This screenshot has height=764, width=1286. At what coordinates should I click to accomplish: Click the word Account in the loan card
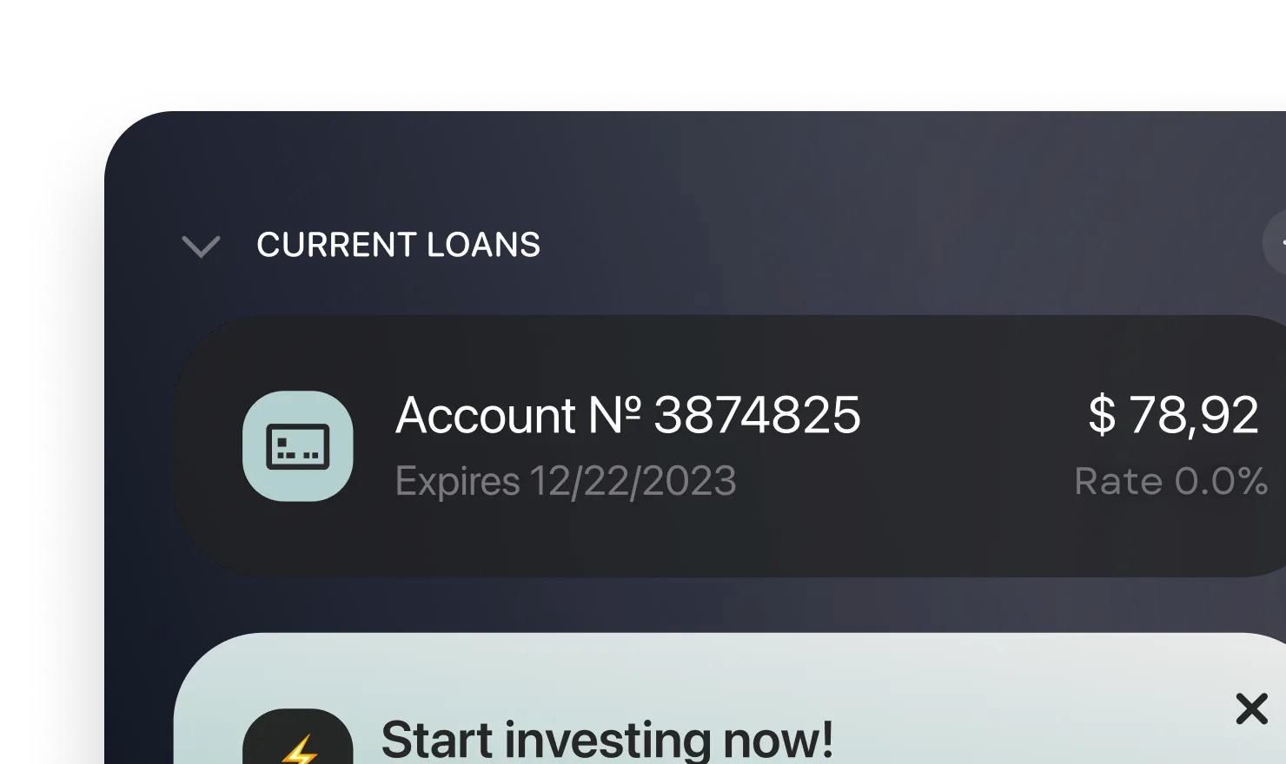pos(486,415)
